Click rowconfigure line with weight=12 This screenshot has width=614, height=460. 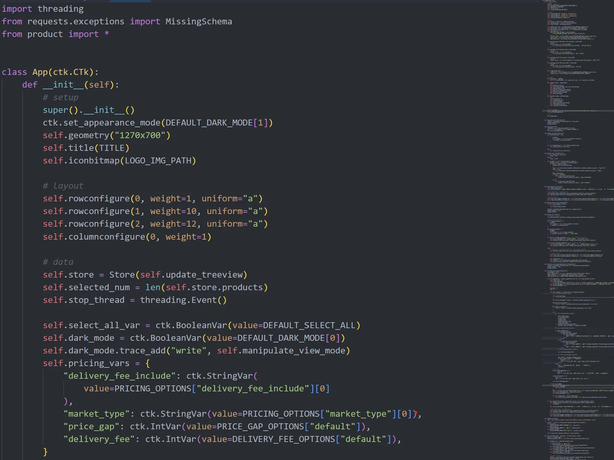155,224
